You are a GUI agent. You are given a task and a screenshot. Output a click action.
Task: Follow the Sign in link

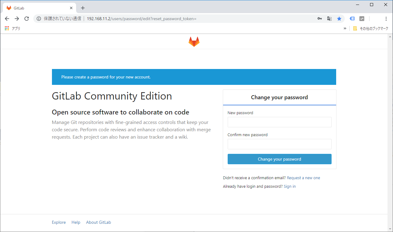click(289, 186)
